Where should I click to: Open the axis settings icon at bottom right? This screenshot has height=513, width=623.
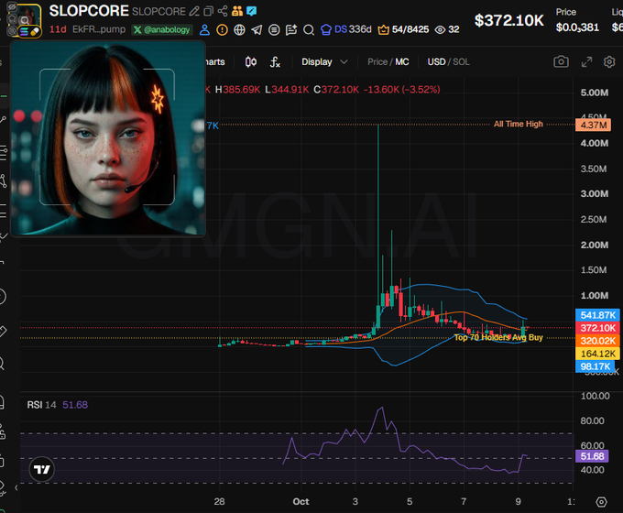click(602, 502)
